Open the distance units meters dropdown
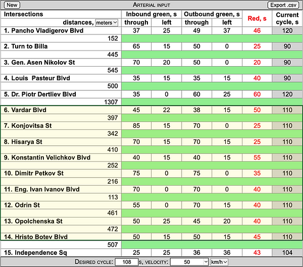 (x=107, y=23)
